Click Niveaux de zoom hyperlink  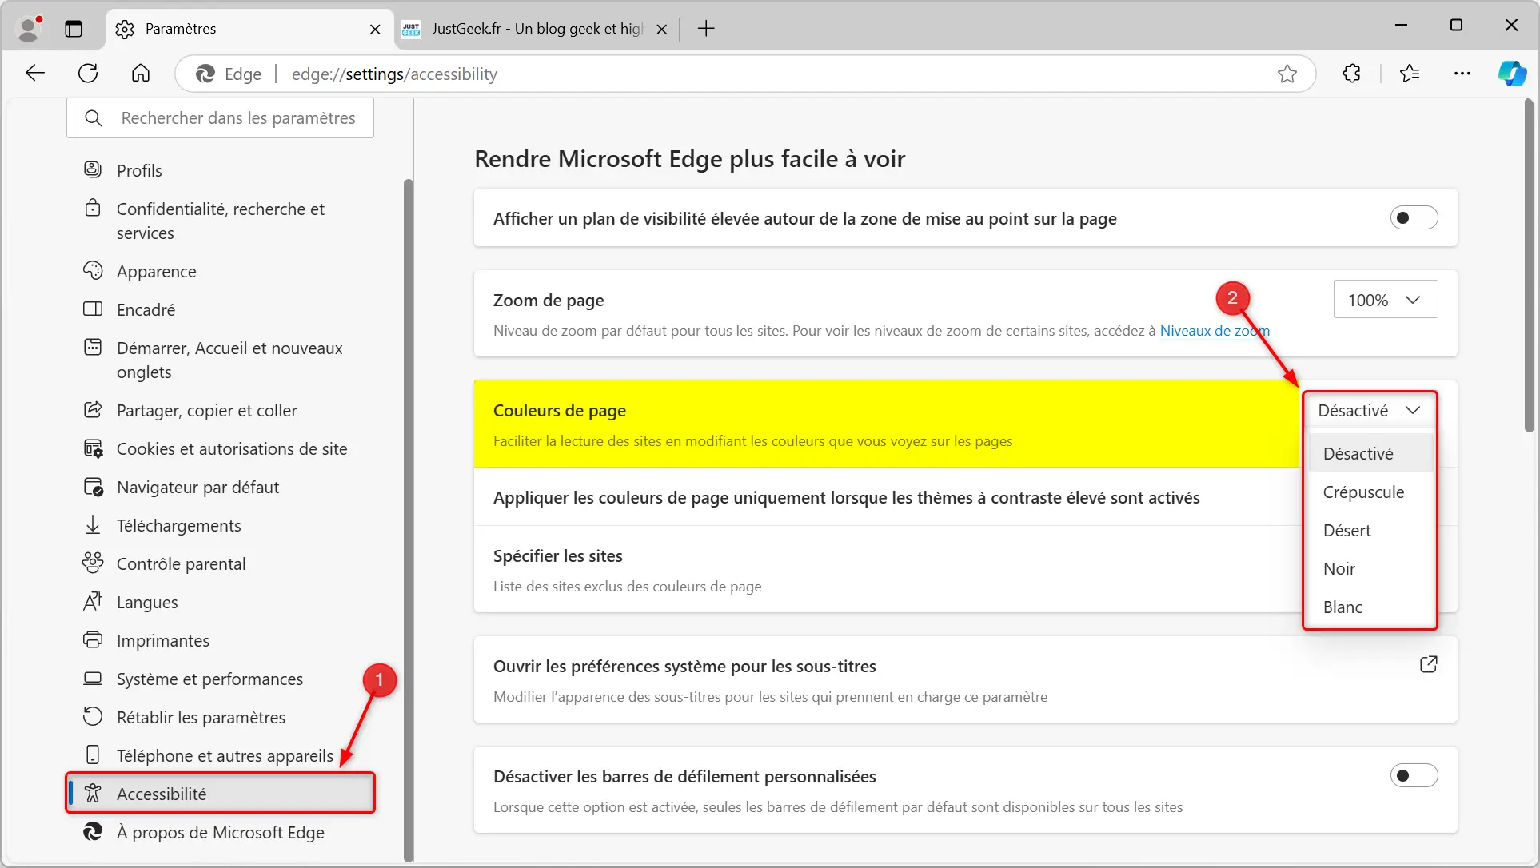pos(1215,330)
